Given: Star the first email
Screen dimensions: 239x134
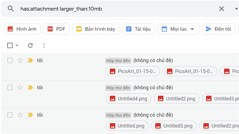Looking at the screenshot, I should coord(20,60).
